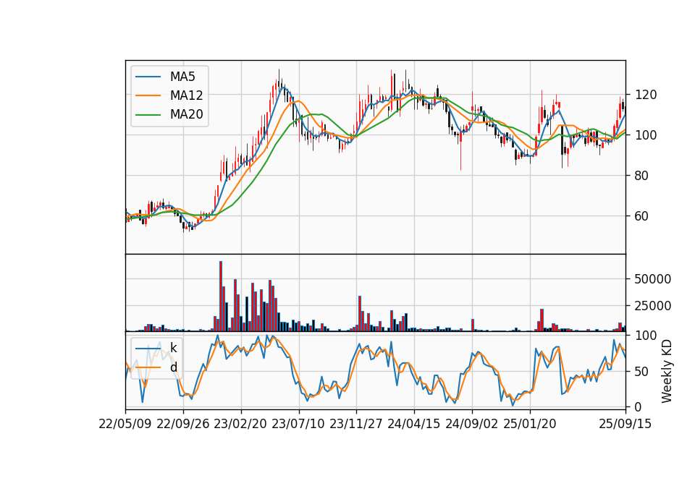Click the 120 price axis label
Screen dimensions: 695x499
[x=646, y=95]
